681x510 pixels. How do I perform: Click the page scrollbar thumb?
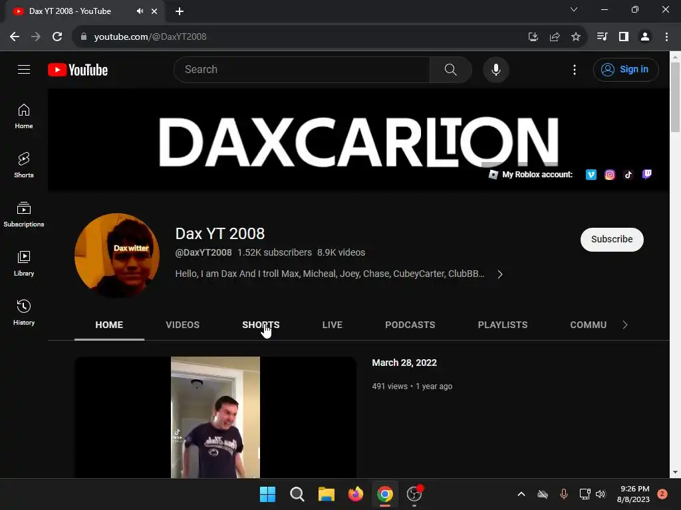point(675,97)
